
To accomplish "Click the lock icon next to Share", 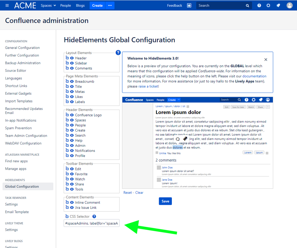I will [x=67, y=184].
